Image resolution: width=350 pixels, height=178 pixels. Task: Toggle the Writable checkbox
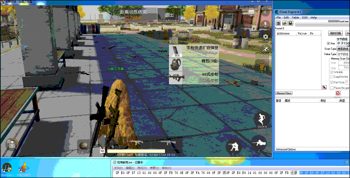tap(332, 72)
